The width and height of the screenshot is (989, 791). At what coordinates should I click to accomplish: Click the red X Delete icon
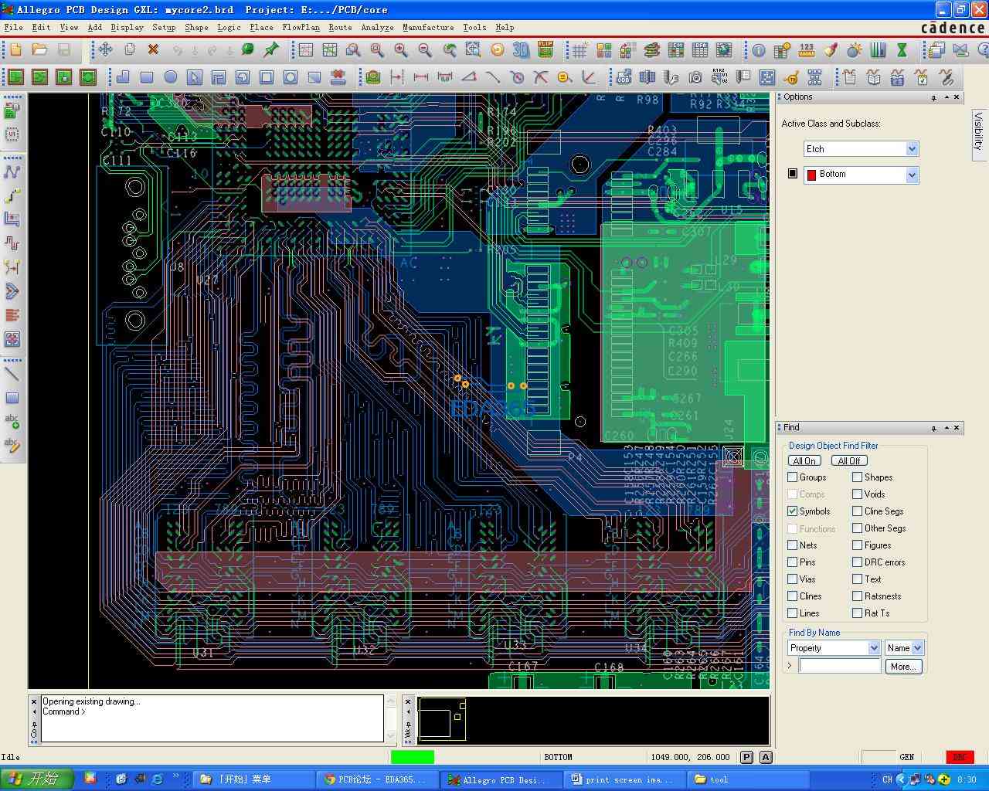coord(153,50)
